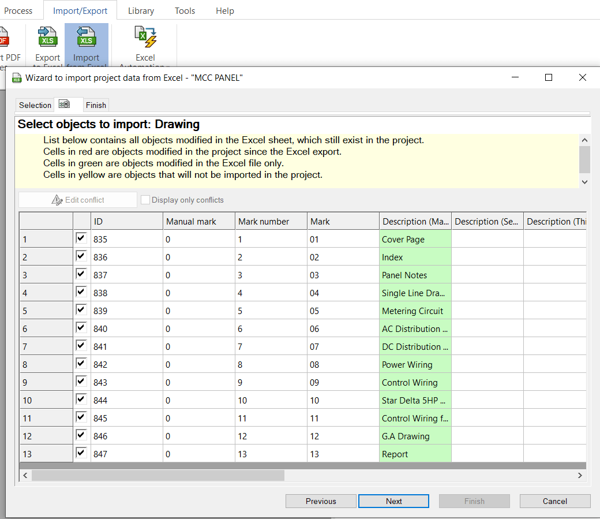This screenshot has height=519, width=600.
Task: Click the Next button
Action: 393,501
